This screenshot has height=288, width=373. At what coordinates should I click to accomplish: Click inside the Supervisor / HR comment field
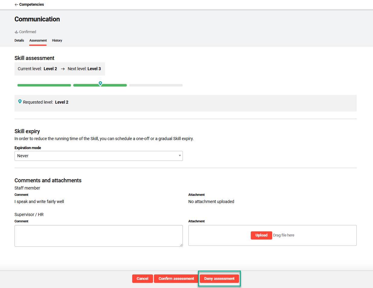point(99,235)
